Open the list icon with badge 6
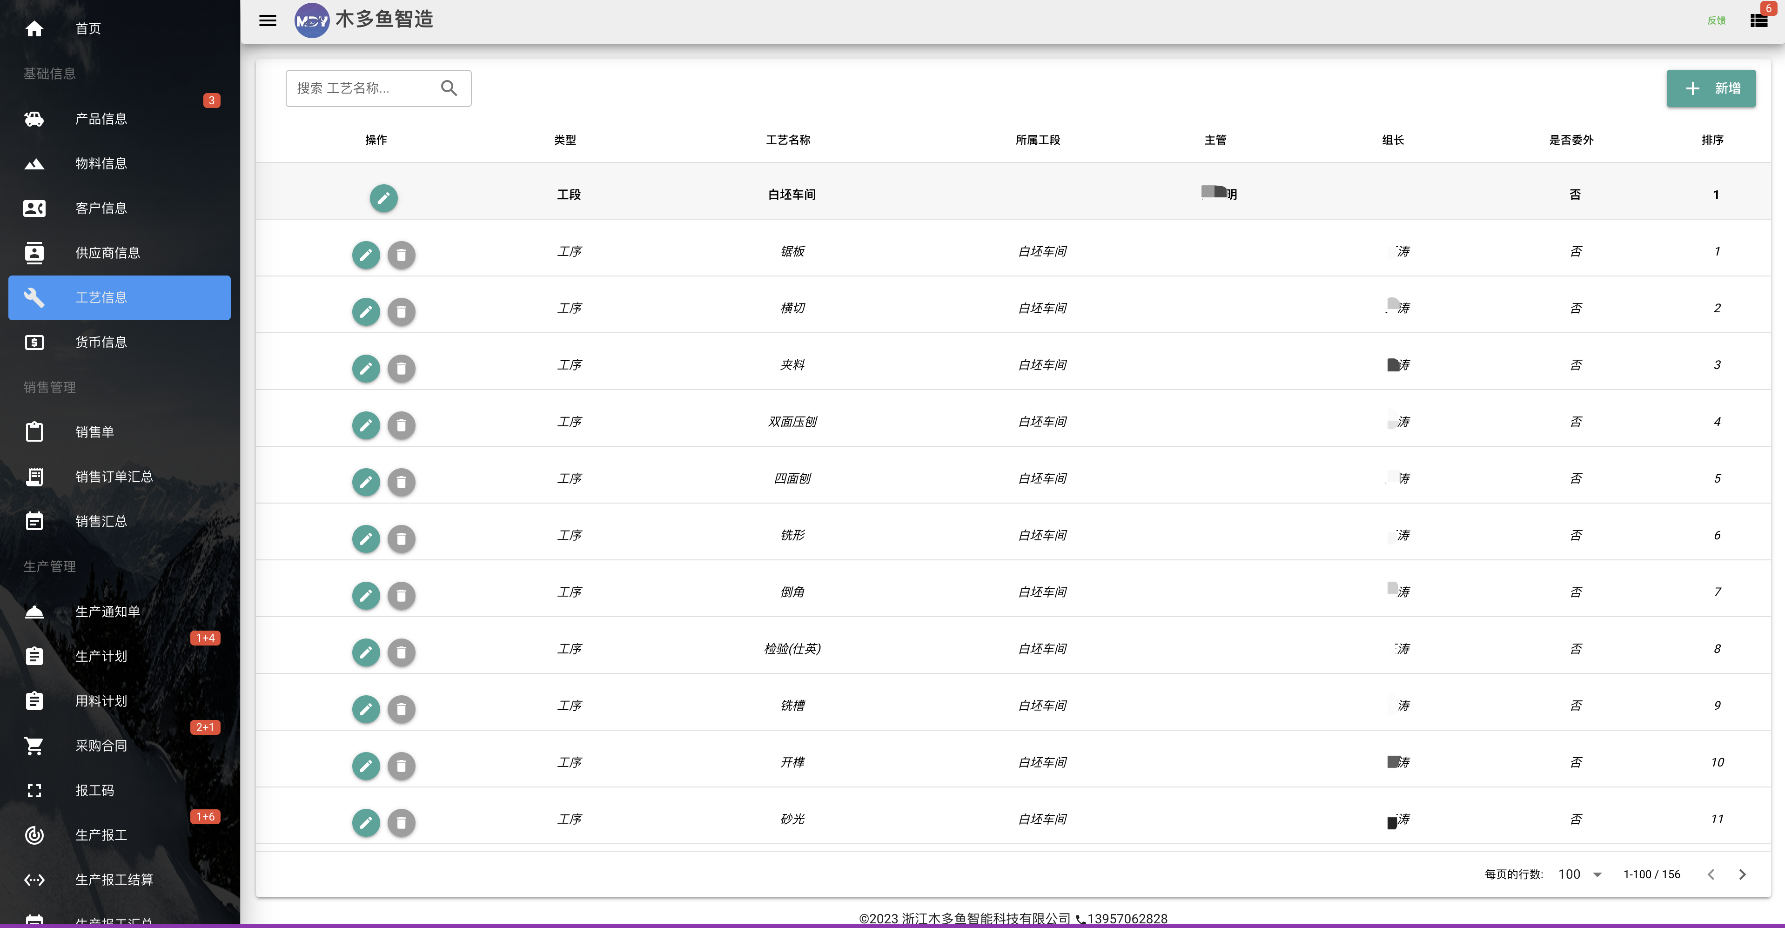The width and height of the screenshot is (1785, 928). point(1758,21)
